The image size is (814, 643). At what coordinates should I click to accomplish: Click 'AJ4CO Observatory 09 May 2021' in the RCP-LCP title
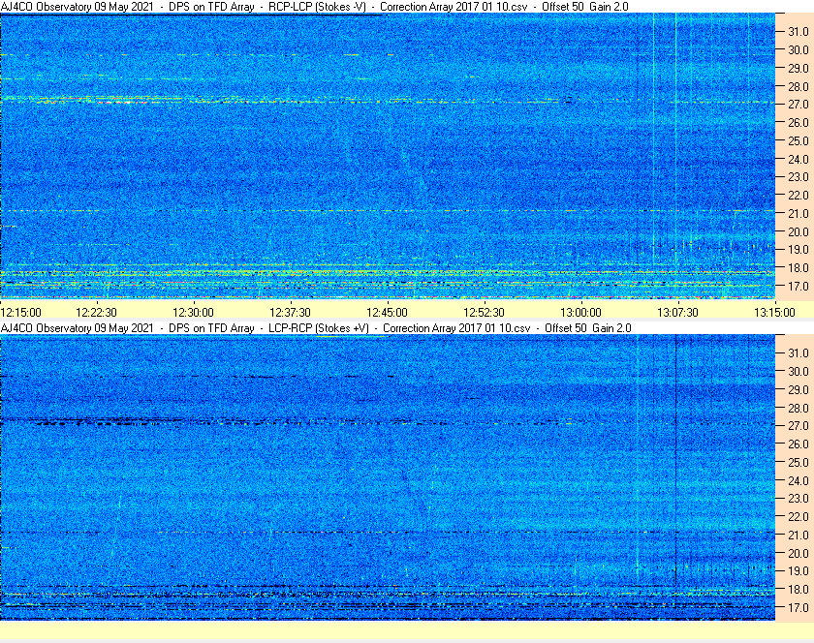point(77,7)
